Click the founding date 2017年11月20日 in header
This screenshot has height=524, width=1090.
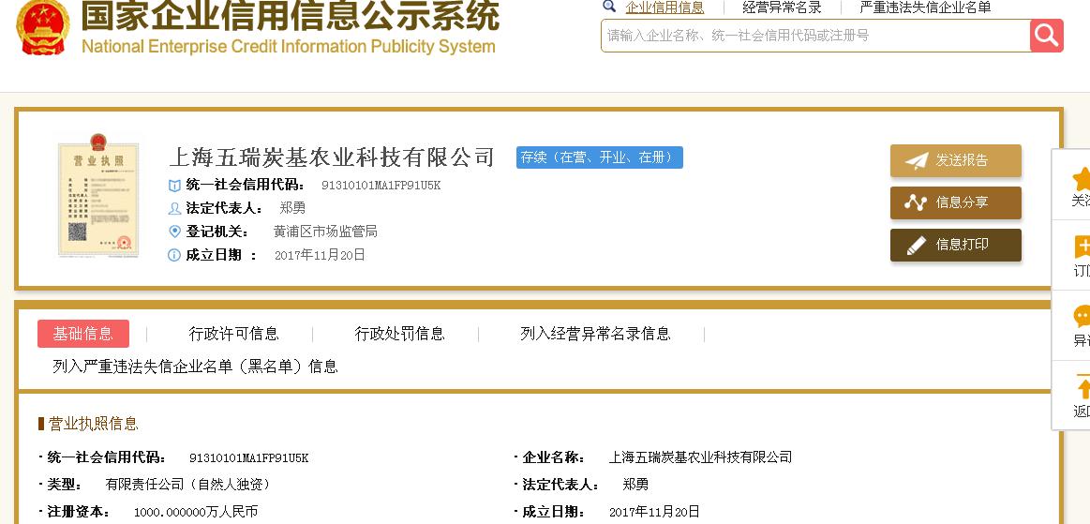click(320, 255)
